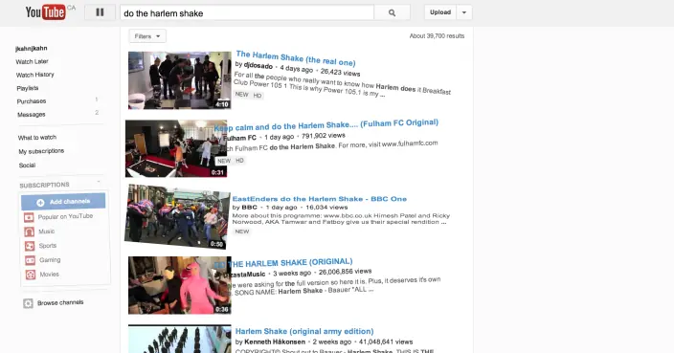The width and height of the screenshot is (674, 353).
Task: Click the Add channels button
Action: click(63, 202)
